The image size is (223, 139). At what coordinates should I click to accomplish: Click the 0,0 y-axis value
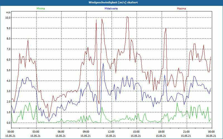8,123
